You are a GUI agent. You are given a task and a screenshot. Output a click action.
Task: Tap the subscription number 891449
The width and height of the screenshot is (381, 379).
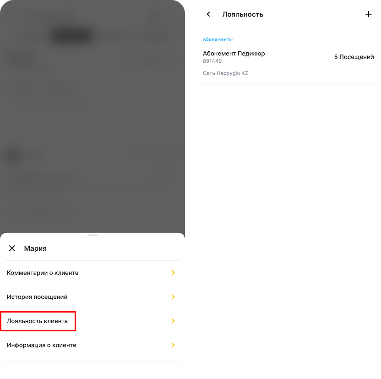212,61
